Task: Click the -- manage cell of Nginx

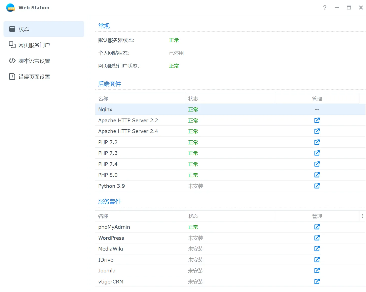Action: (317, 109)
